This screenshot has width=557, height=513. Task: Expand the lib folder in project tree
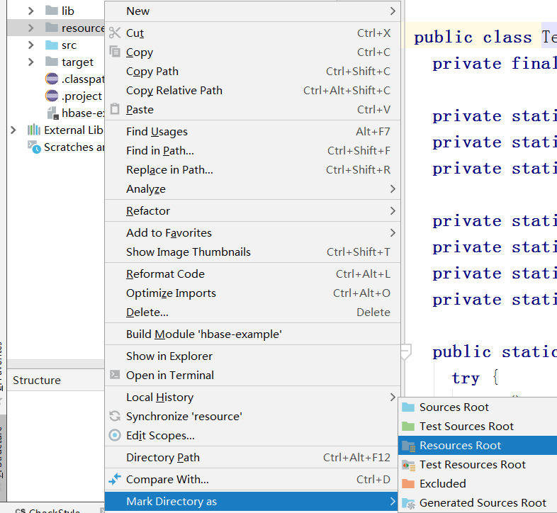(x=30, y=11)
